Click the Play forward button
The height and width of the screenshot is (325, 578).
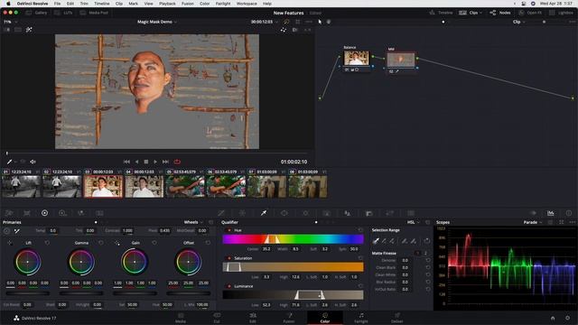pos(155,162)
